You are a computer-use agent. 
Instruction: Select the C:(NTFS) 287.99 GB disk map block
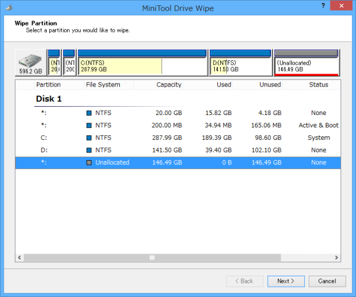(x=142, y=63)
